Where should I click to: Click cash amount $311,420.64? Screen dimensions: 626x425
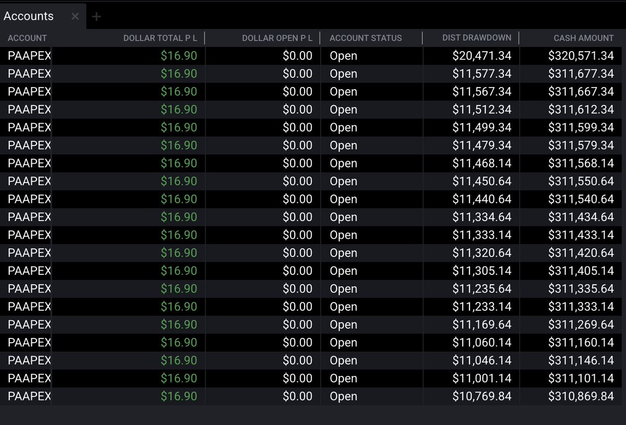pos(581,253)
